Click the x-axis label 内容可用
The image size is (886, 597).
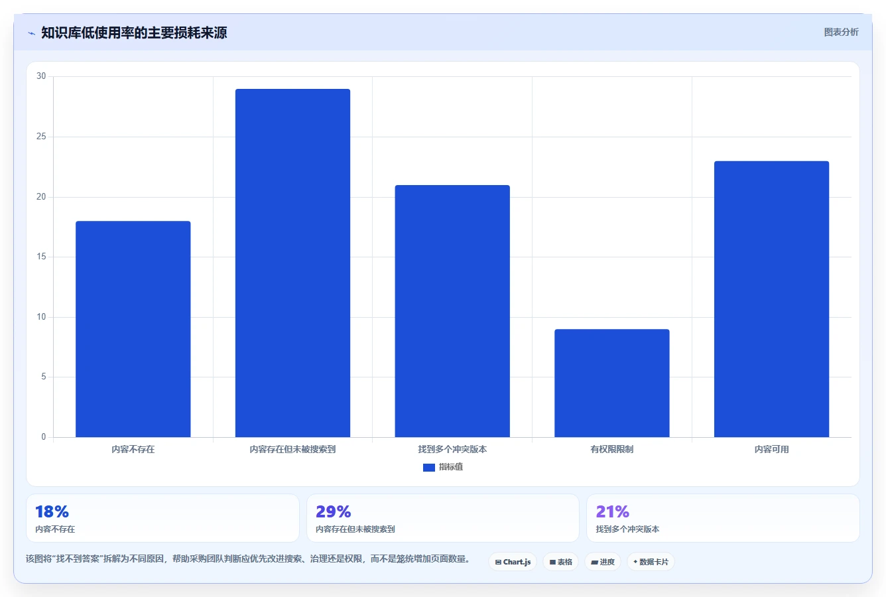tap(771, 449)
